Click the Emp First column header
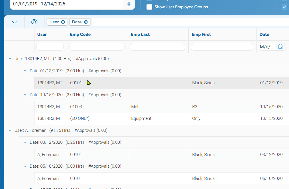Image resolution: width=289 pixels, height=189 pixels. click(201, 34)
